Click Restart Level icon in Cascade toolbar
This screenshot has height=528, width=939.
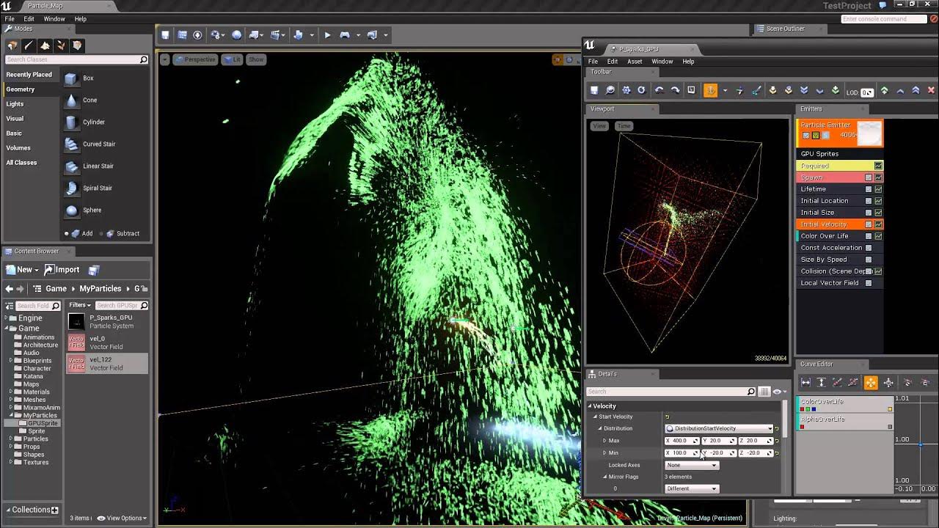[641, 90]
